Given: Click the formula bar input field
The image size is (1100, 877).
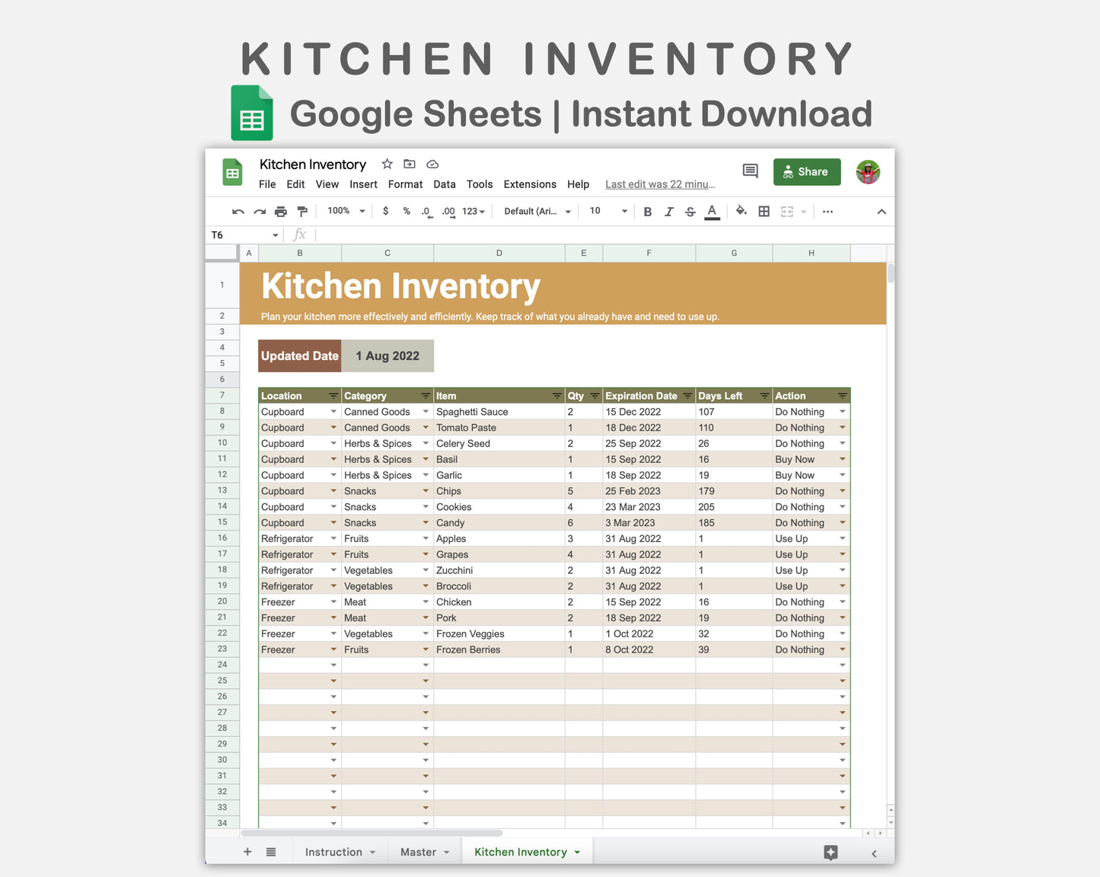Looking at the screenshot, I should click(x=457, y=234).
